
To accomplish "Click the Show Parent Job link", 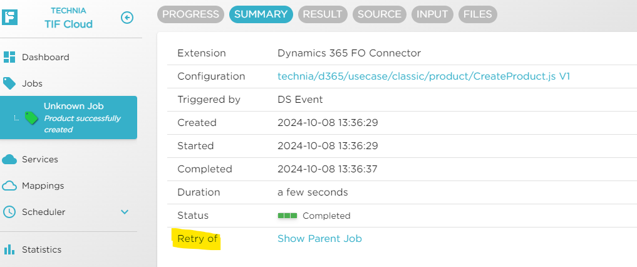I will 319,239.
